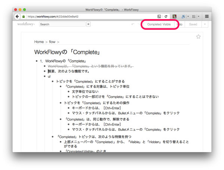Screen dimensions: 224x170
Task: Click bullet of '概要、次のような機能です。'
Action: 45,71
